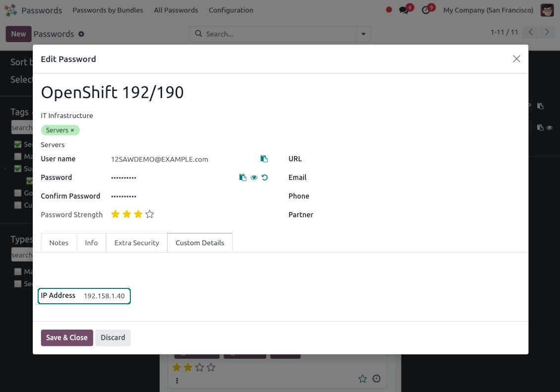Viewport: 560px width, 392px height.
Task: Open Passwords settings gear
Action: (x=81, y=34)
